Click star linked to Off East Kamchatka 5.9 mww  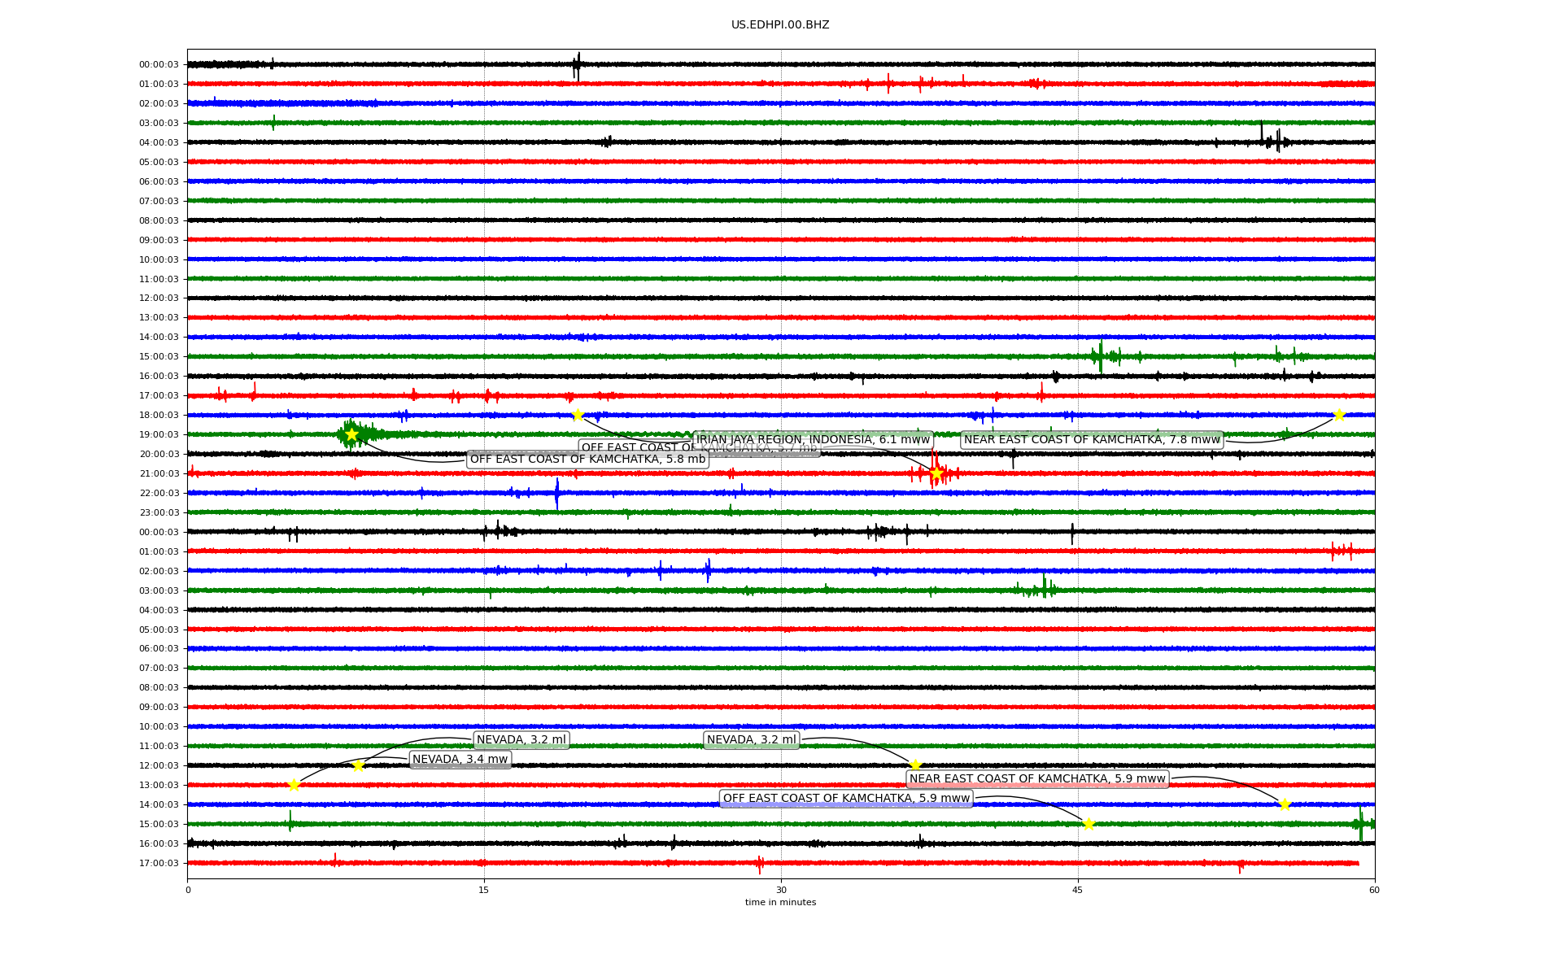(1089, 824)
